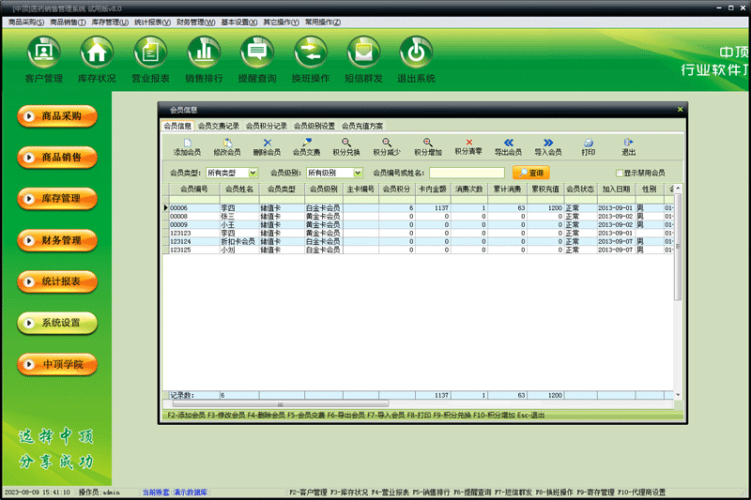The height and width of the screenshot is (500, 751).
Task: Click 删除会员 delete member toolbar icon
Action: click(267, 147)
